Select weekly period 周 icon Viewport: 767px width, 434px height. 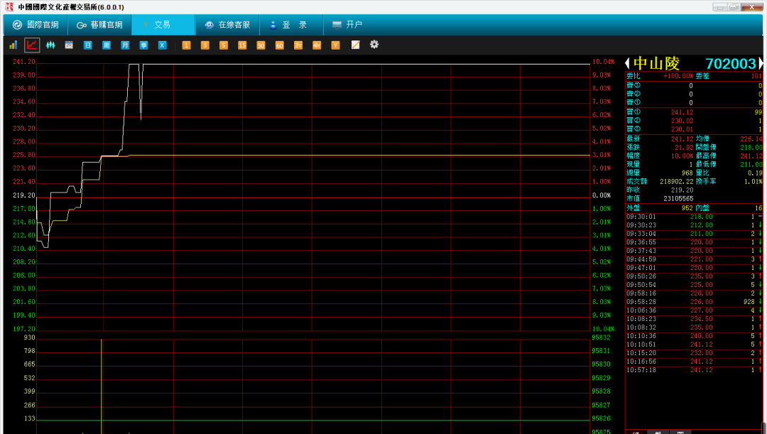click(x=106, y=45)
